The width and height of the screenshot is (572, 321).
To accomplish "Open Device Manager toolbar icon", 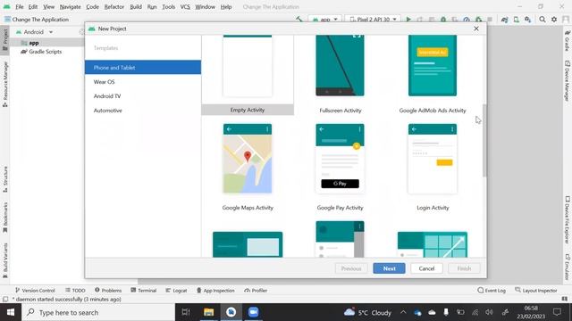I will tap(517, 20).
